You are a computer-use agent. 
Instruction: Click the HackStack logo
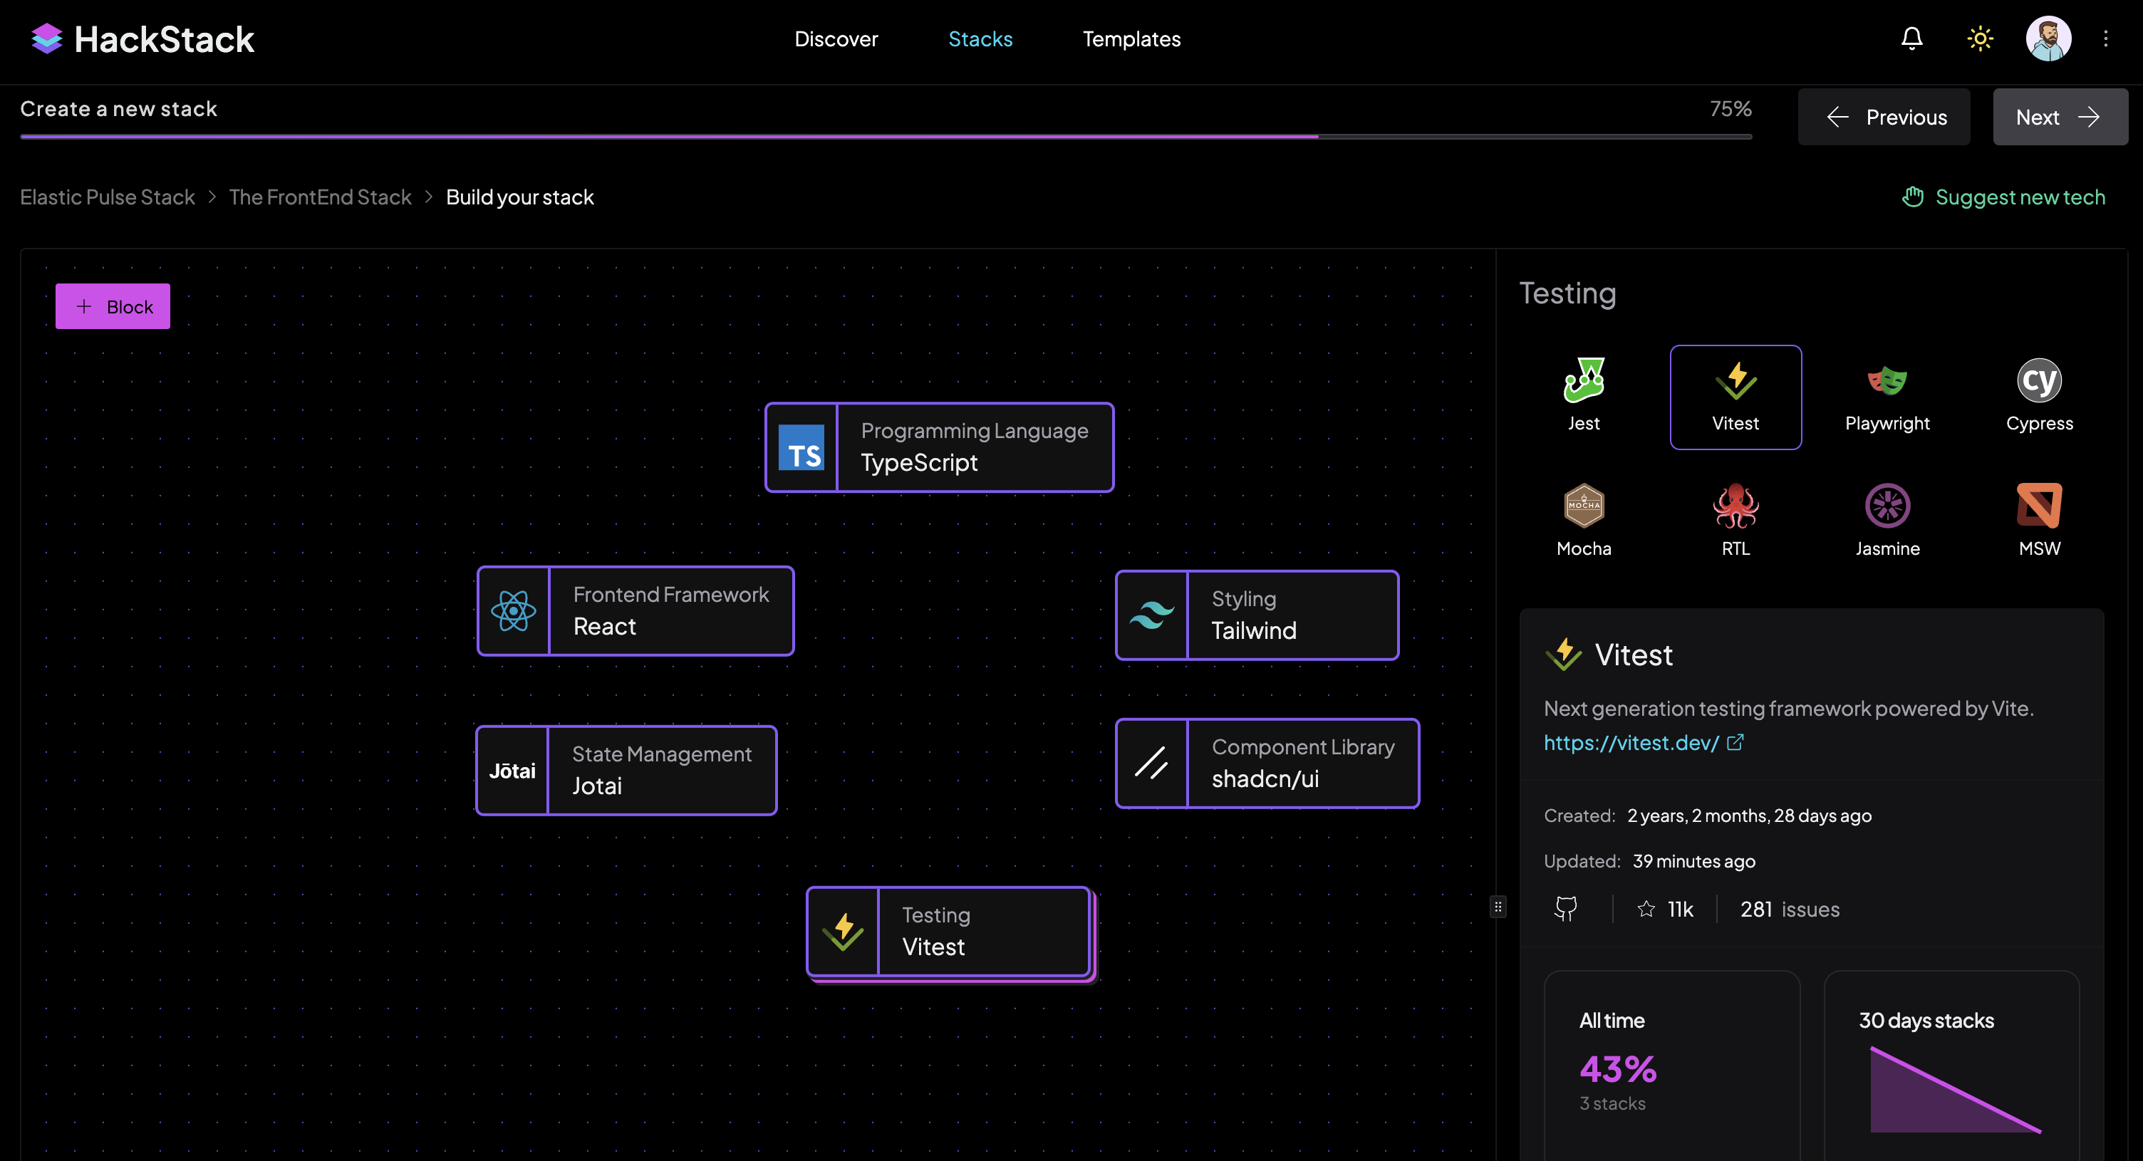point(142,38)
